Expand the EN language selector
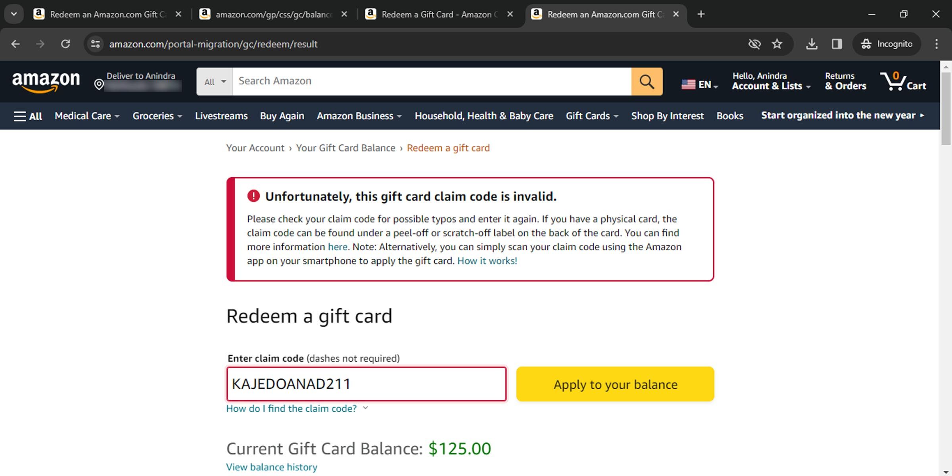Screen dimensions: 952x476 (x=700, y=84)
